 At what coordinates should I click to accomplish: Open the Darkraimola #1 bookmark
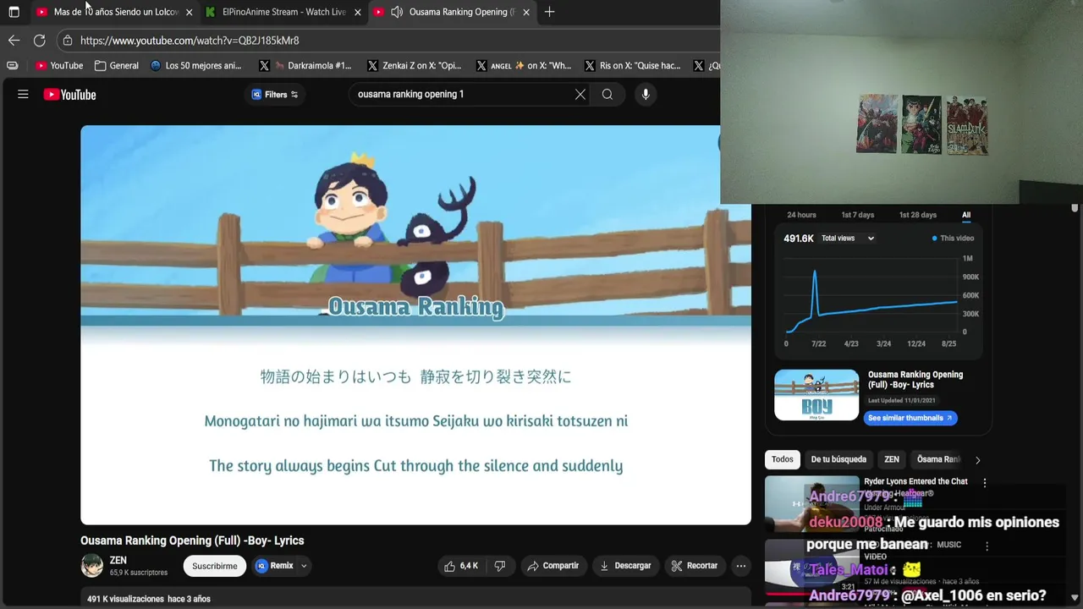305,65
